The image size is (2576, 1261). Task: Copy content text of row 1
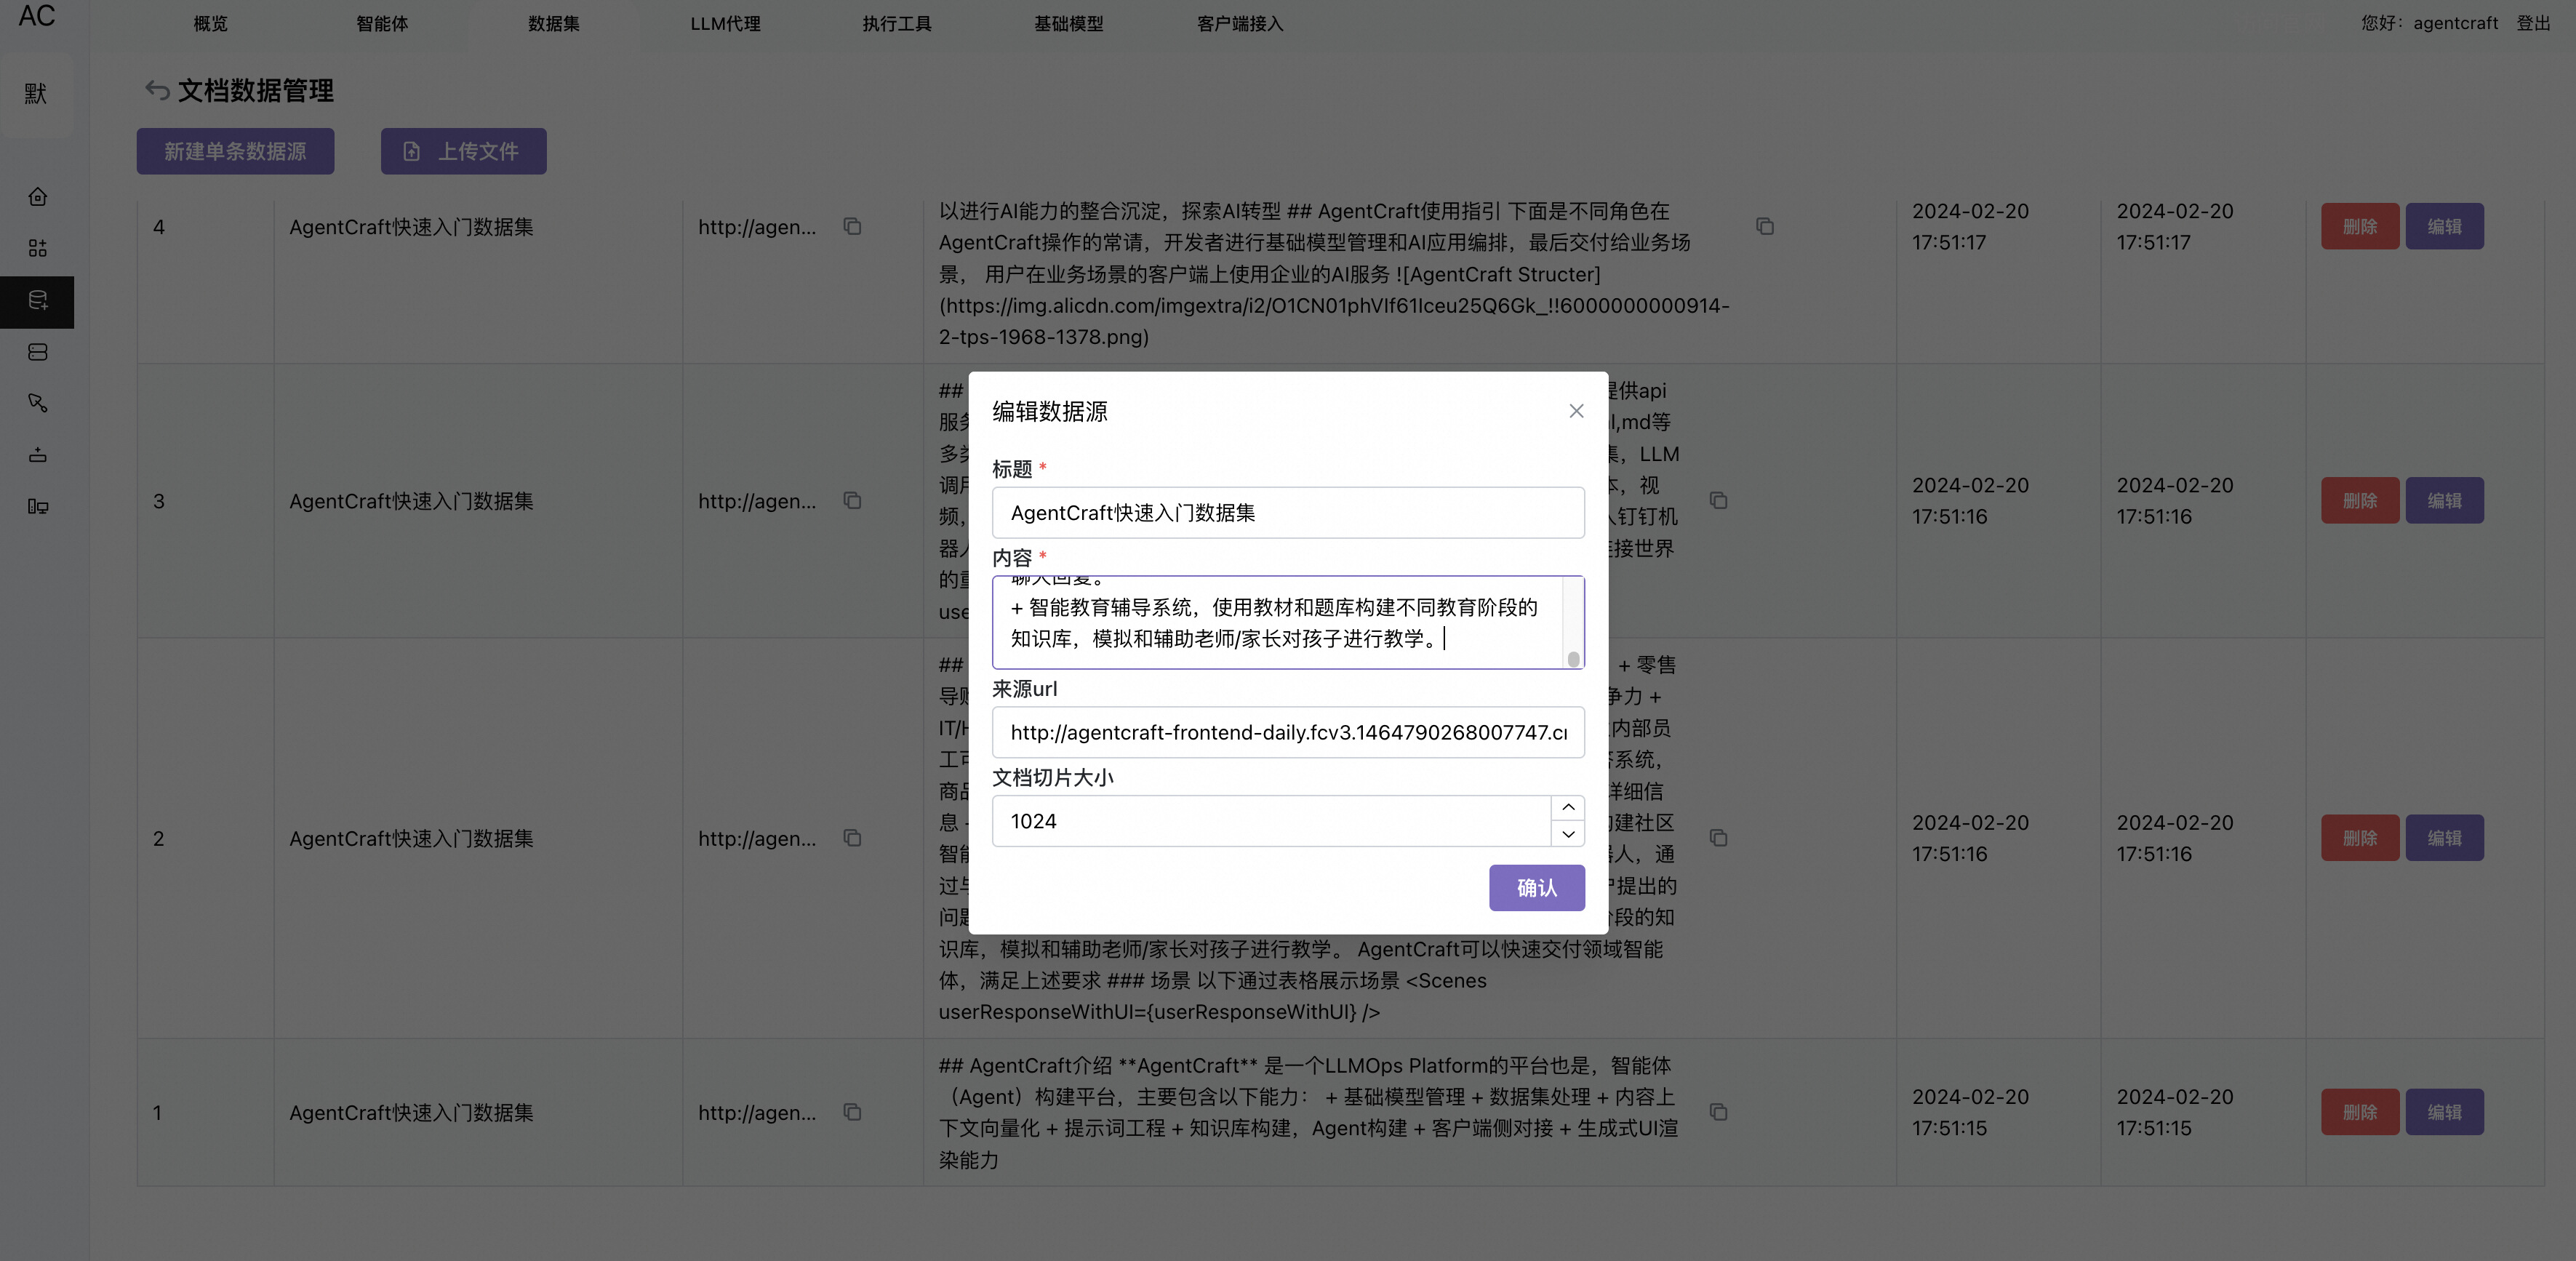[x=1718, y=1112]
